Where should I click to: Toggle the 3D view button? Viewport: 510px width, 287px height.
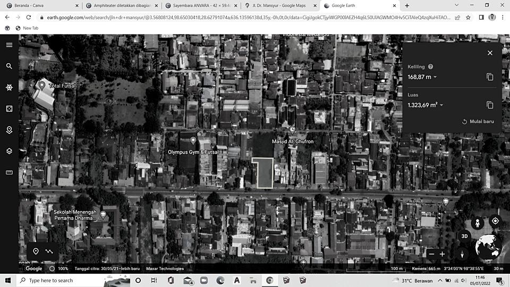coord(464,236)
